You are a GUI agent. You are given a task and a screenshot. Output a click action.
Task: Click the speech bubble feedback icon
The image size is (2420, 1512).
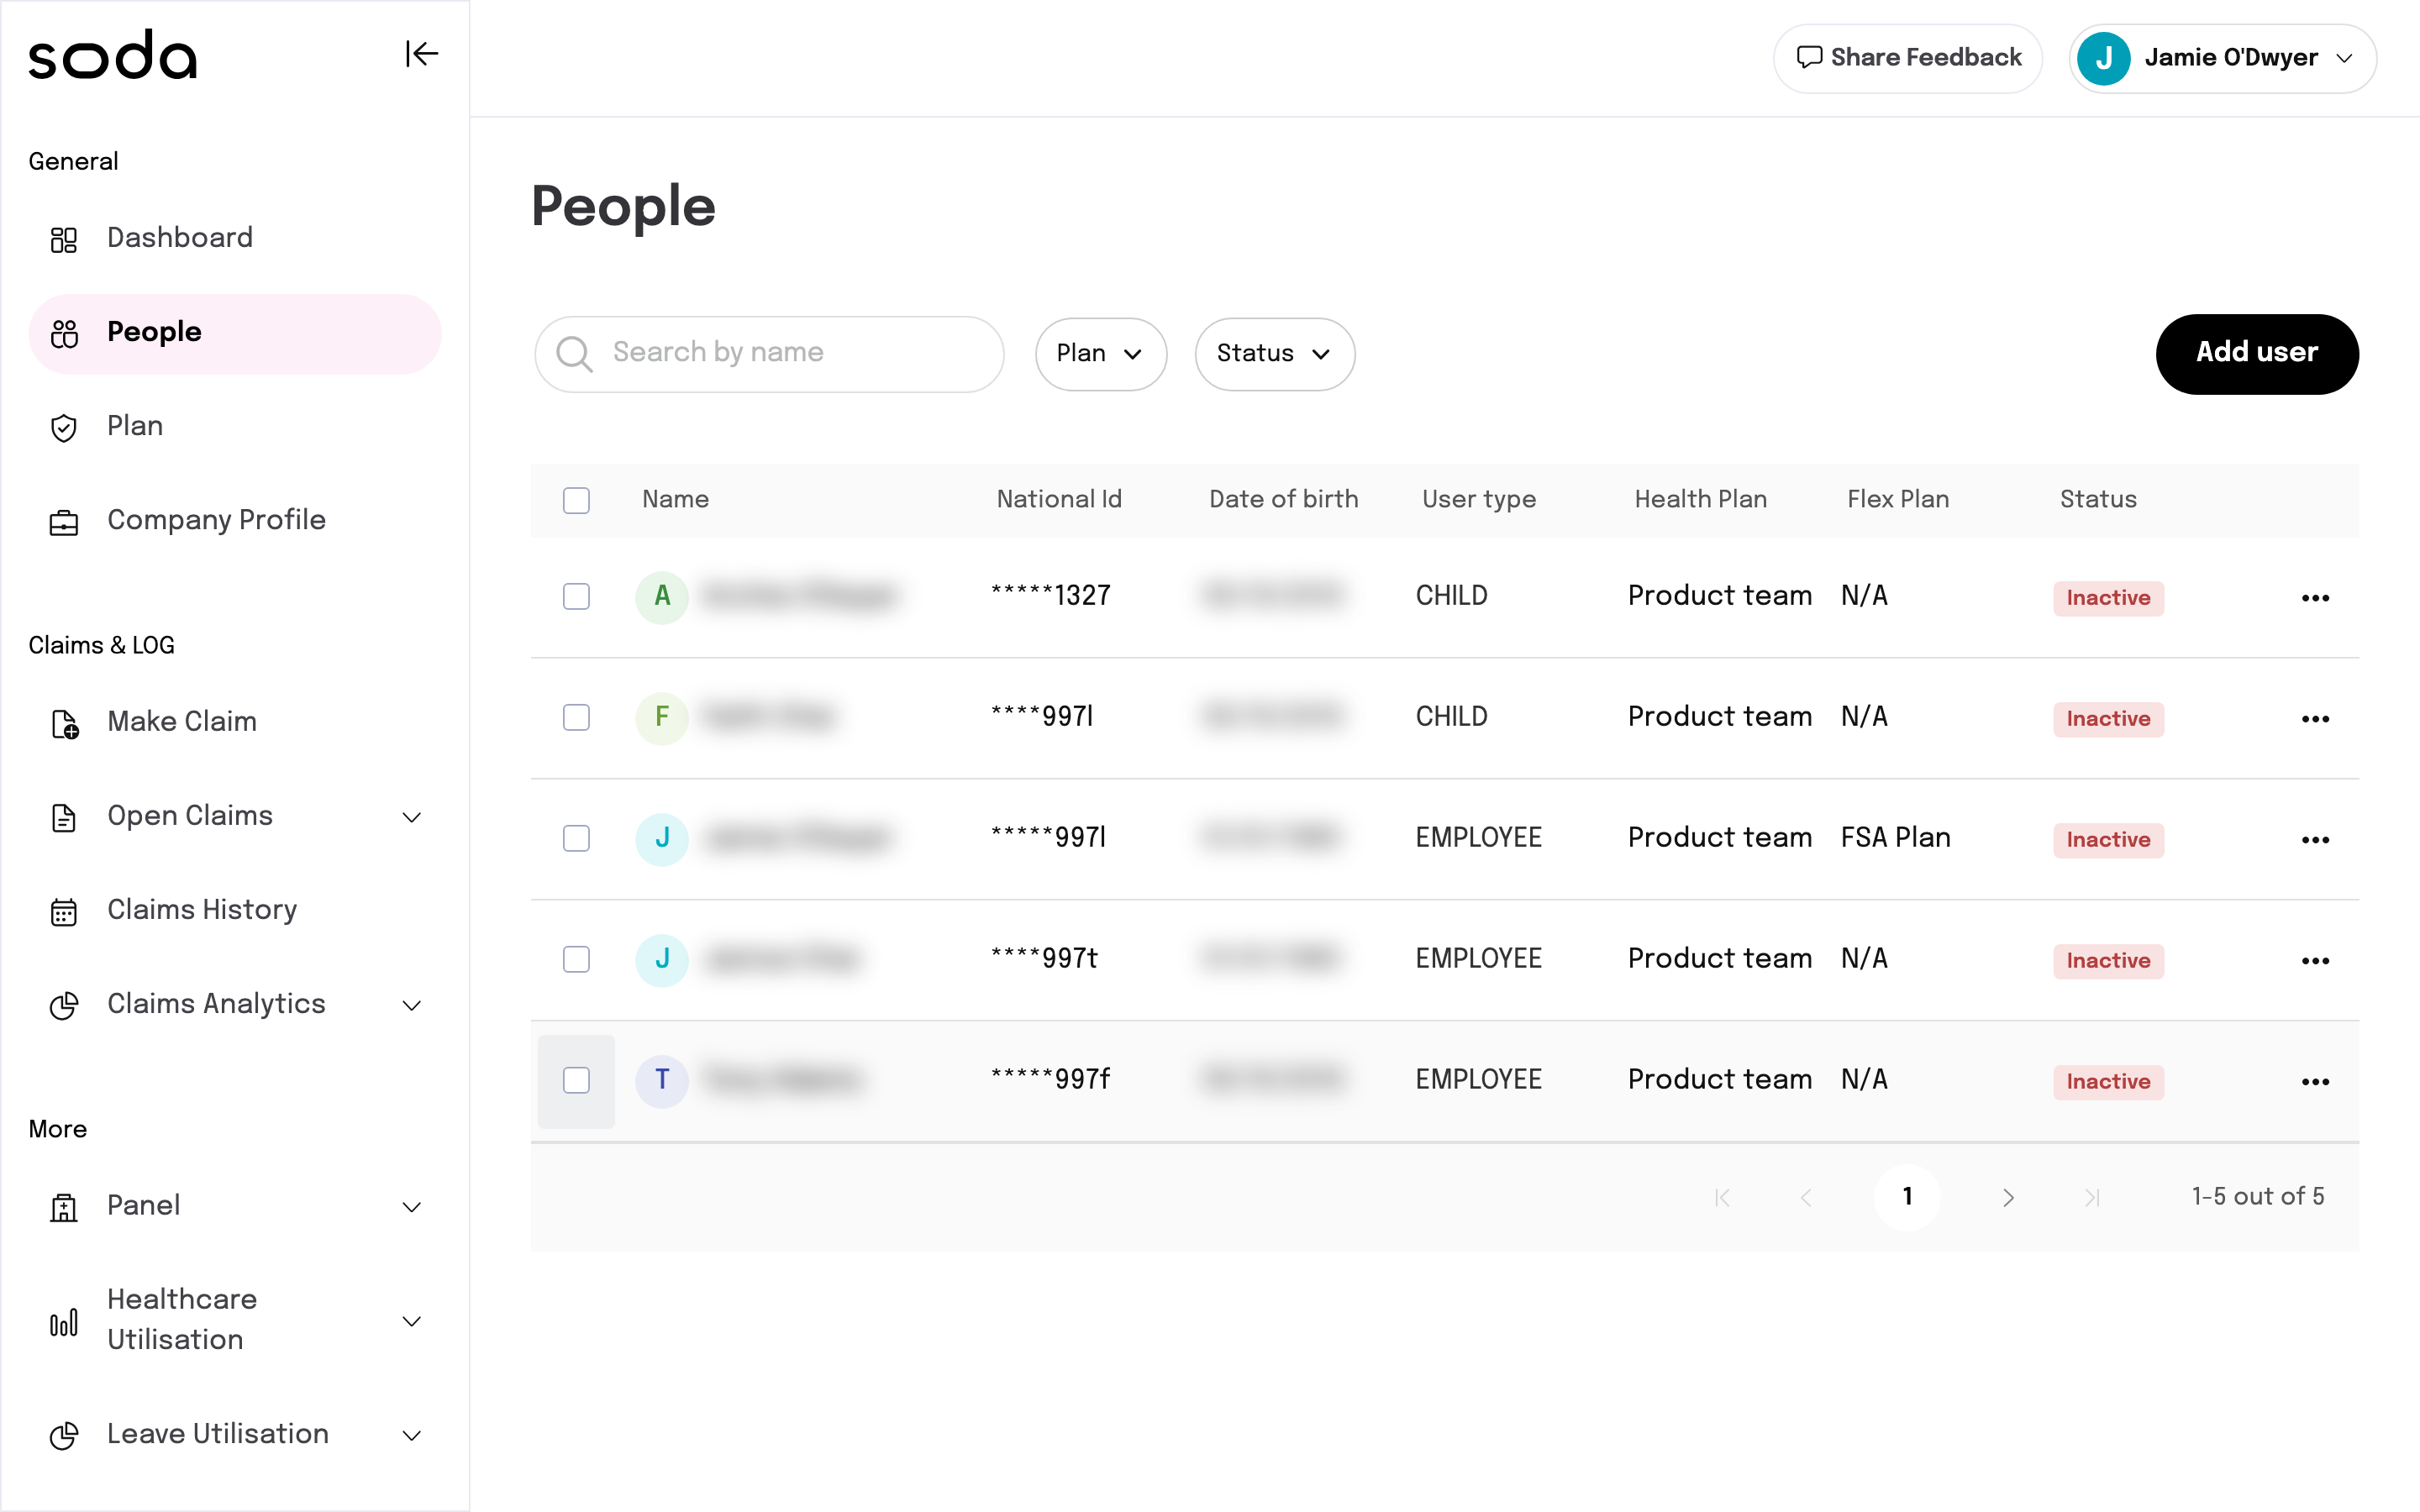tap(1808, 57)
